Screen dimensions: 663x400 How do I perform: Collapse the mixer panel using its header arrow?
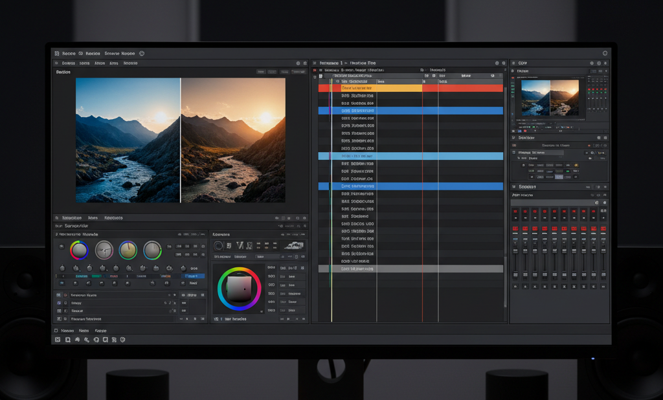point(514,186)
